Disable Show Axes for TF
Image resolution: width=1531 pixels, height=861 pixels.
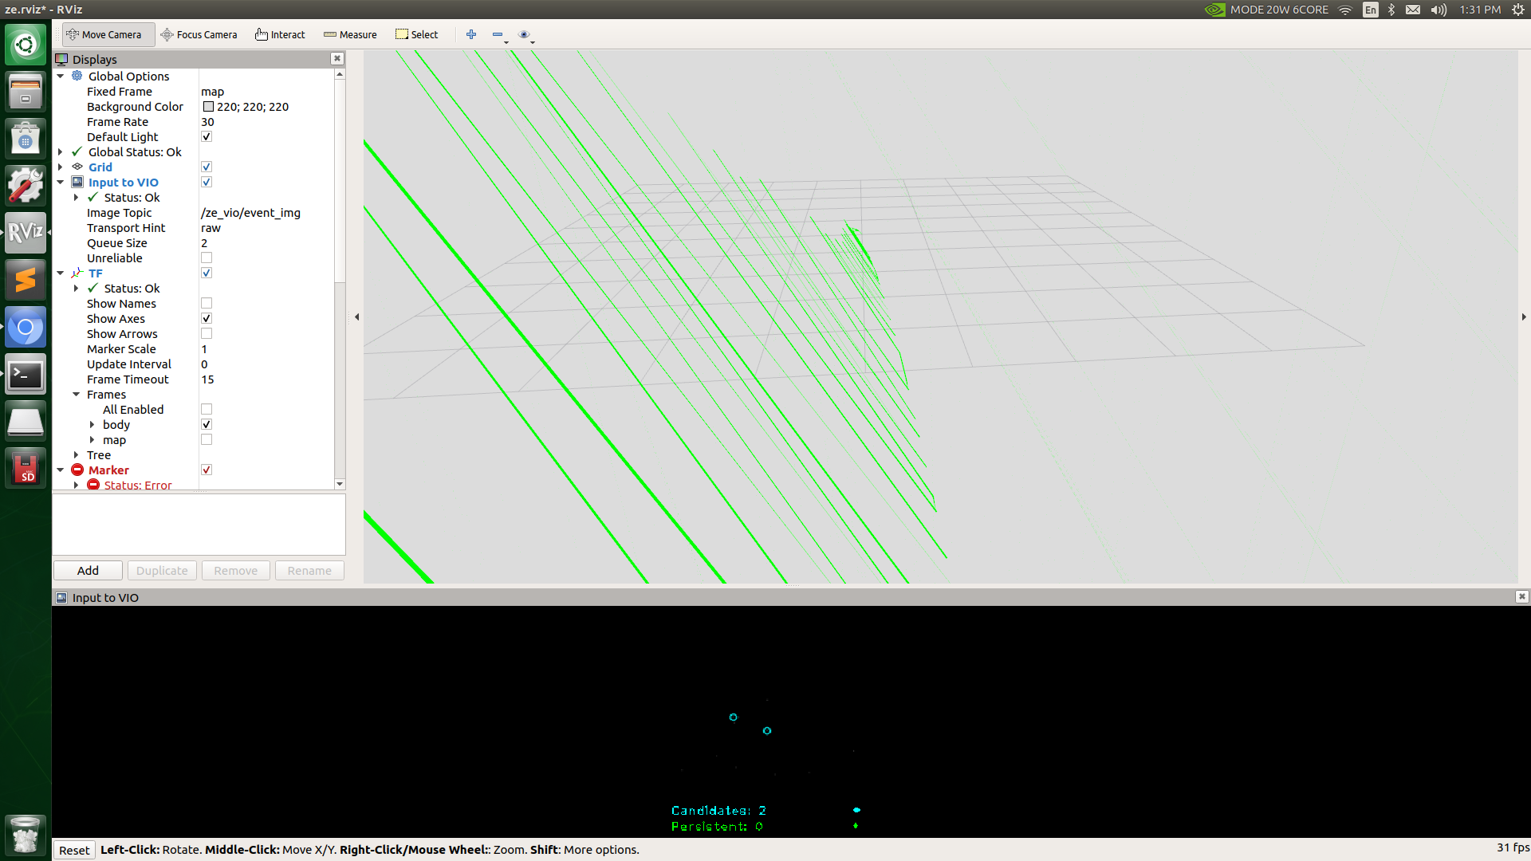207,318
